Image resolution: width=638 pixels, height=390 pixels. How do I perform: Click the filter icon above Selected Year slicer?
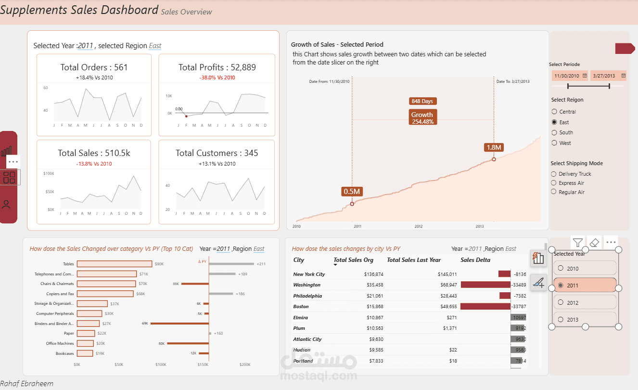pos(577,242)
